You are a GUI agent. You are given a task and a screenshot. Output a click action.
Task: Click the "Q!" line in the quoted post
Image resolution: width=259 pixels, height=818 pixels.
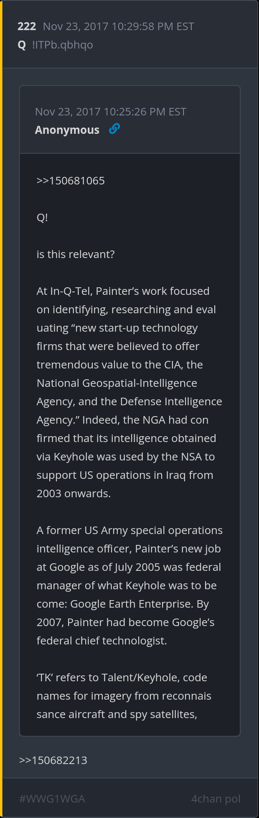(42, 217)
